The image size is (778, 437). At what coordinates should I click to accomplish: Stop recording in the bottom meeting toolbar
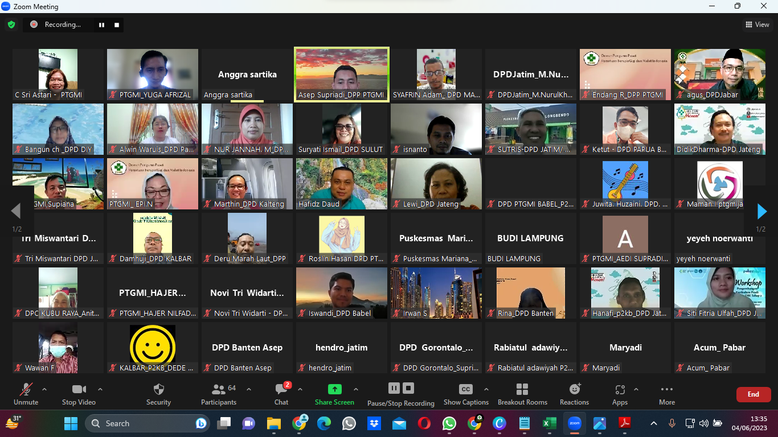[x=408, y=388]
